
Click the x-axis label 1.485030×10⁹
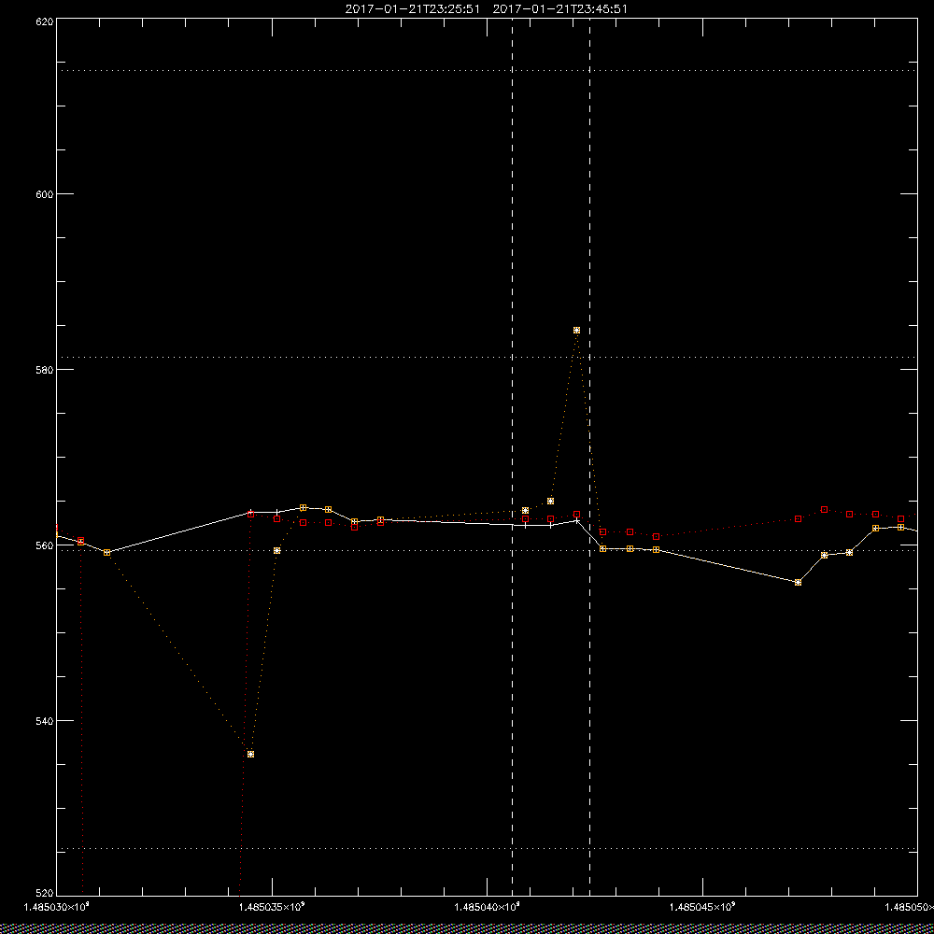pos(56,907)
